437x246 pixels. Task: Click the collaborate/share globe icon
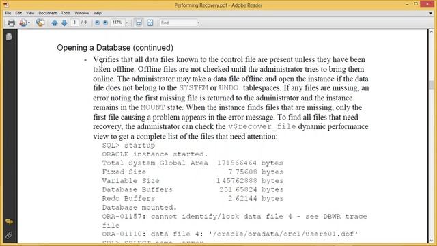point(40,23)
